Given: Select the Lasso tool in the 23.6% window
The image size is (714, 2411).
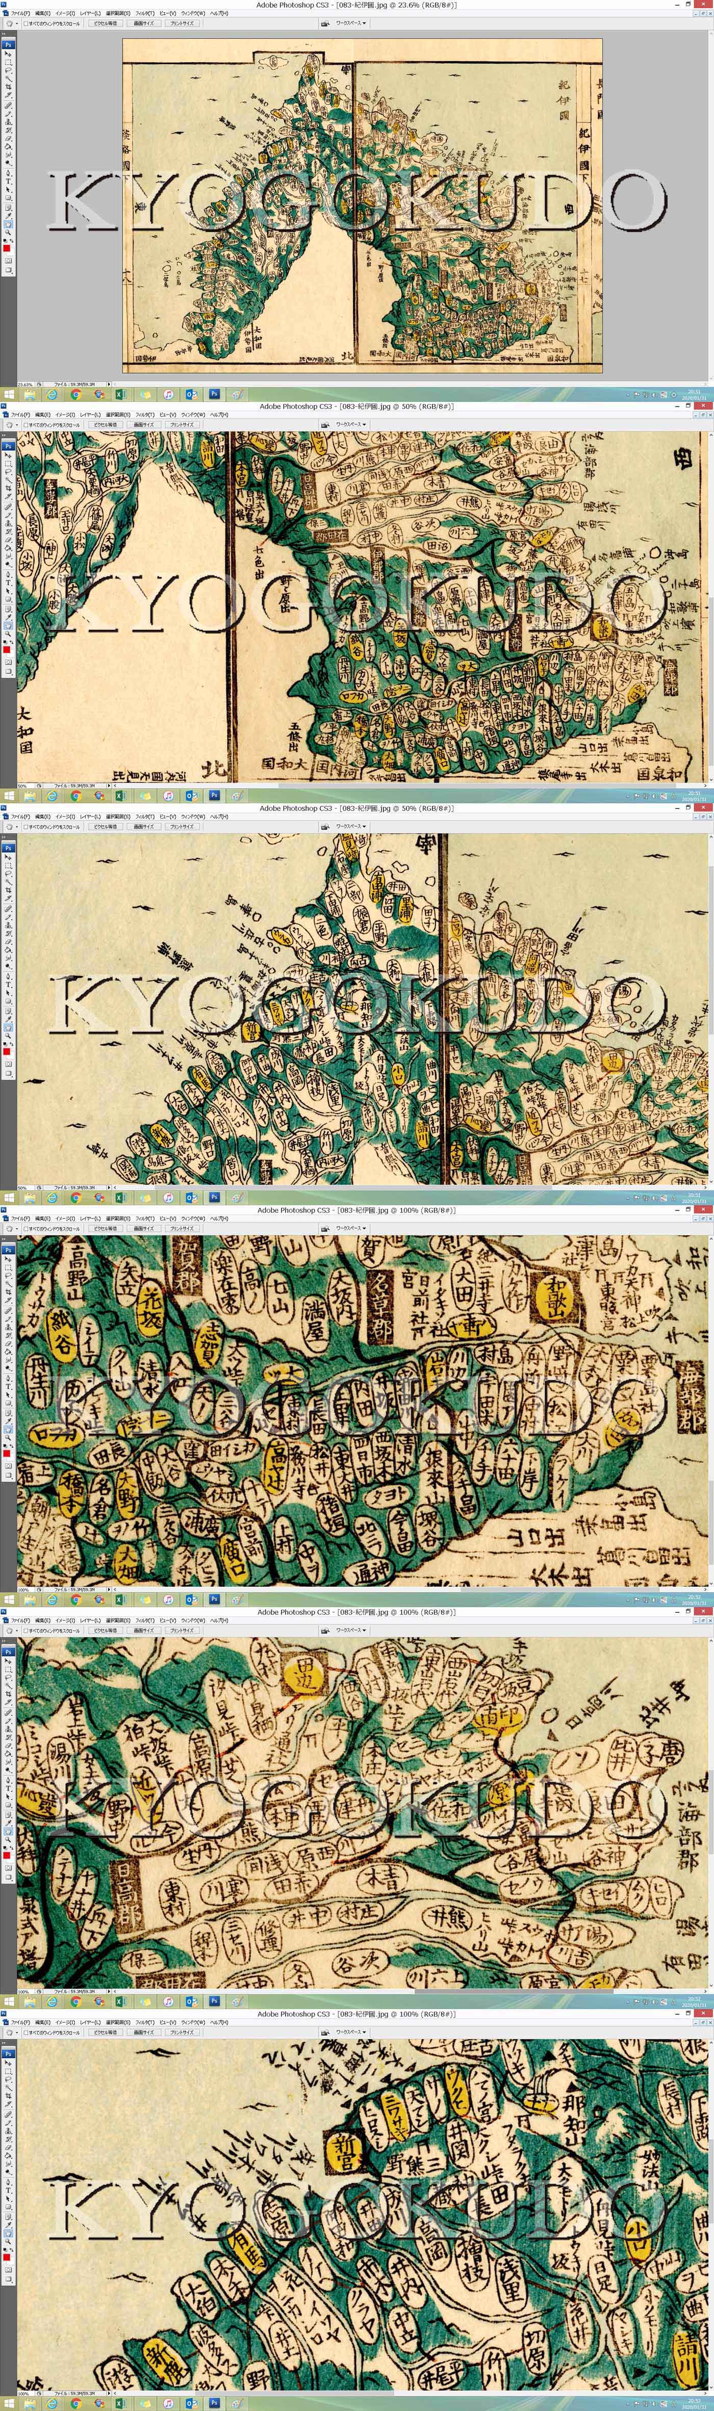Looking at the screenshot, I should (x=9, y=71).
